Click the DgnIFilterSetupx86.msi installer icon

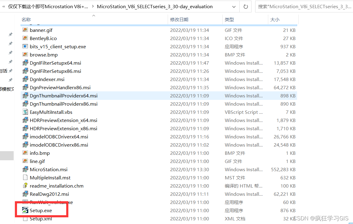25,71
